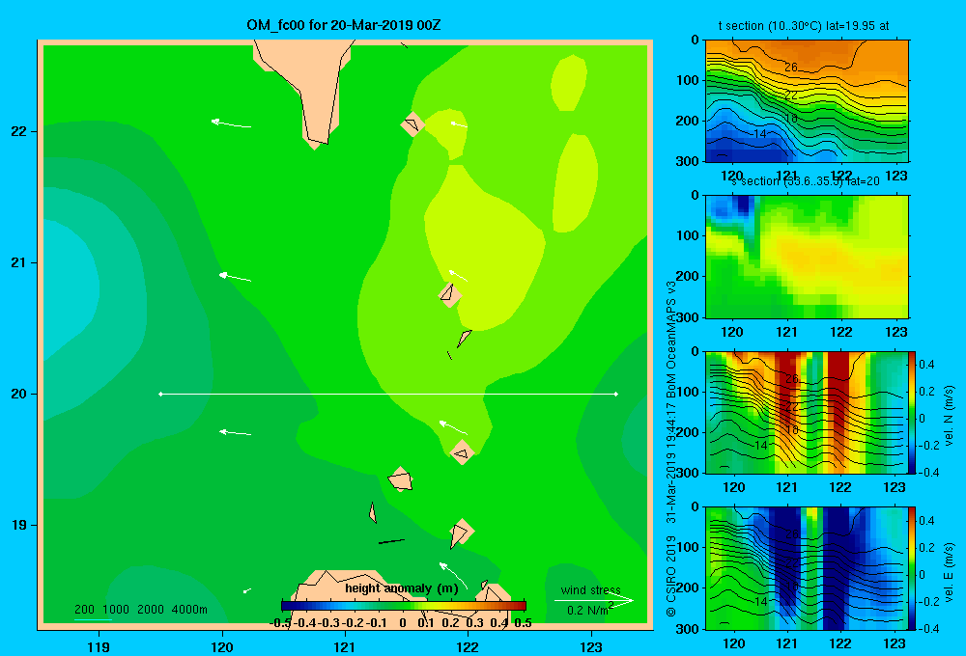Click depth label 100 on the salinity section
This screenshot has width=966, height=656.
click(x=688, y=235)
